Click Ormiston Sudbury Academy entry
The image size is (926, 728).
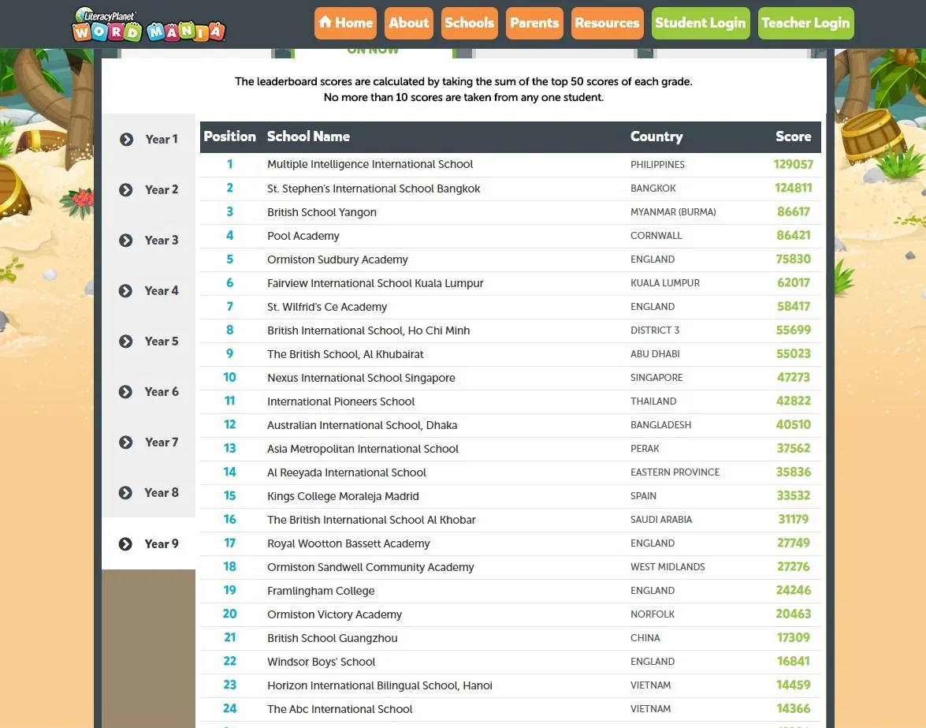point(337,259)
